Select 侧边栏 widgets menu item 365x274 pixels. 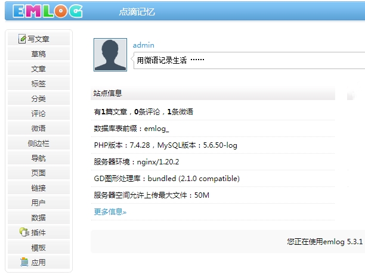point(39,144)
